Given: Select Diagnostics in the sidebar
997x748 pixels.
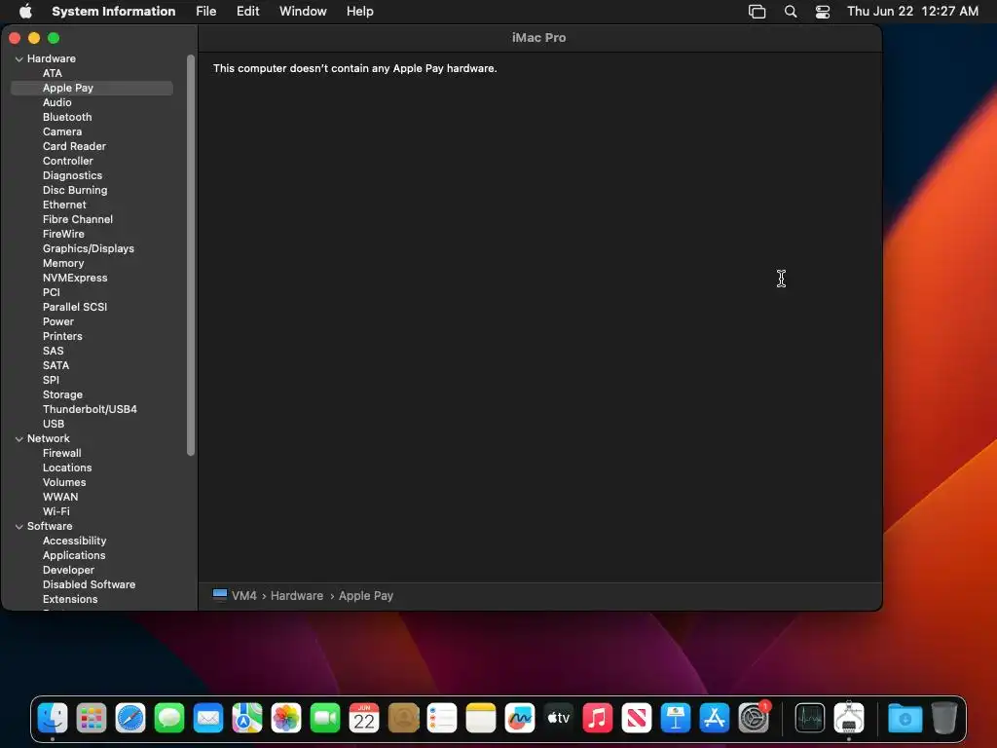Looking at the screenshot, I should click(72, 175).
